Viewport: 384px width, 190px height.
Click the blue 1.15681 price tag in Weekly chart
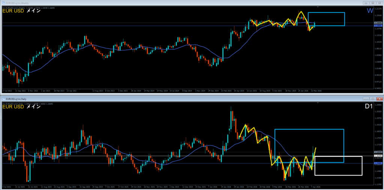pos(378,26)
